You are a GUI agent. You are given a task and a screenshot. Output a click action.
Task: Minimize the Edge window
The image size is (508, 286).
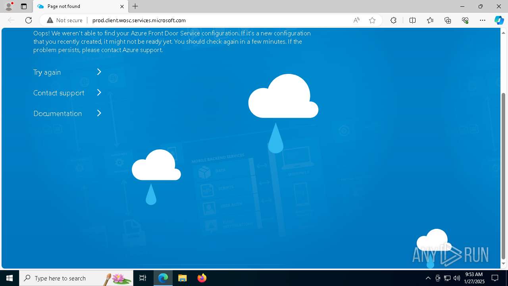[462, 6]
